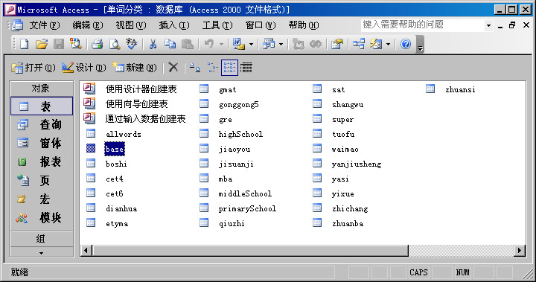Click the Script Editor link icon
Viewport: 536px width, 282px height.
[316, 44]
